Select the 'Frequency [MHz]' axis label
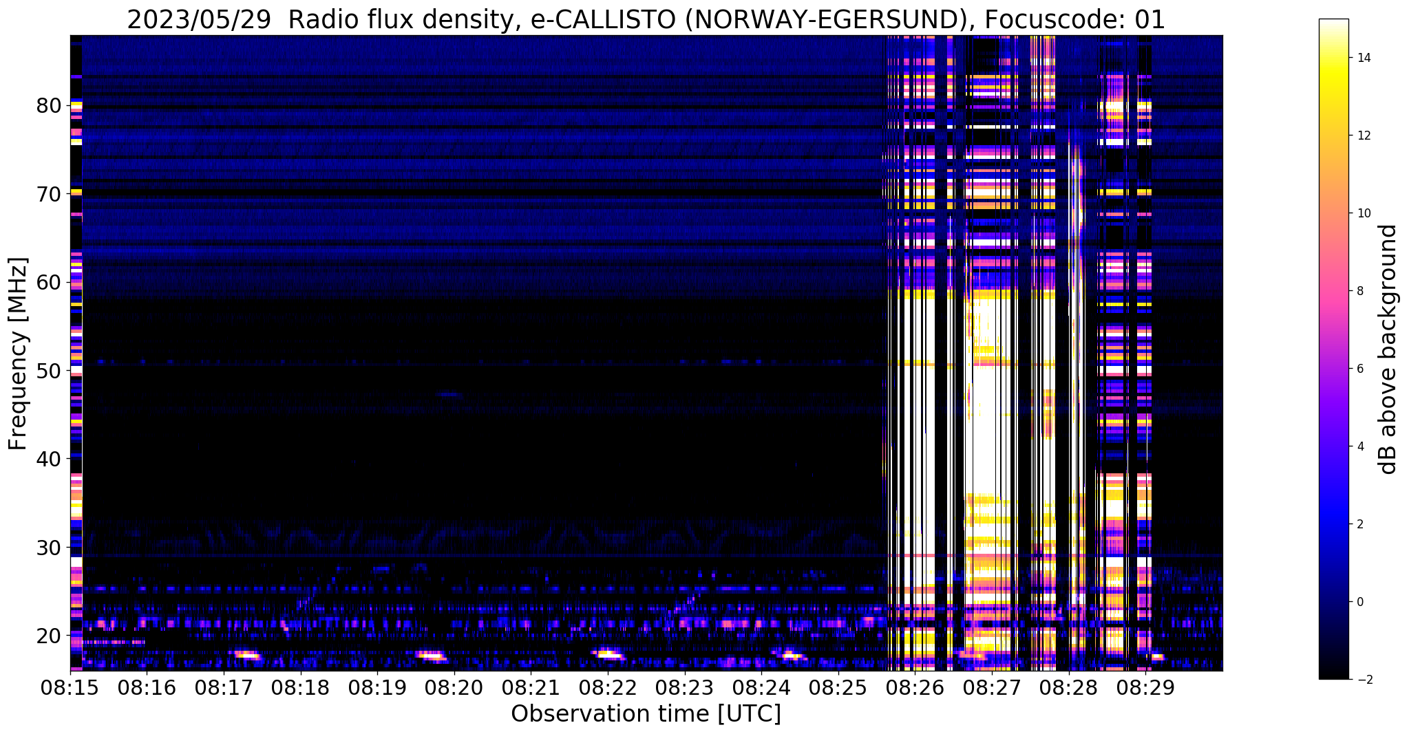Screen dimensions: 1409x734 click(18, 354)
